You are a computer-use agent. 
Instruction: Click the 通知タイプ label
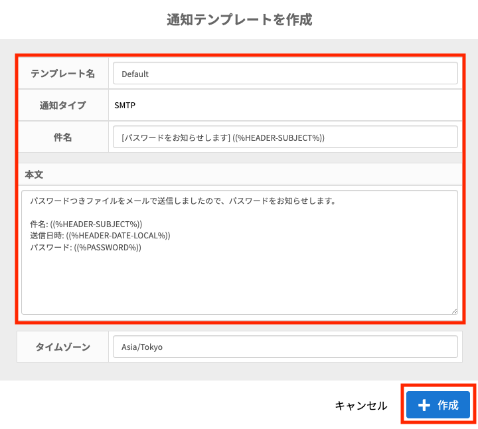point(63,105)
